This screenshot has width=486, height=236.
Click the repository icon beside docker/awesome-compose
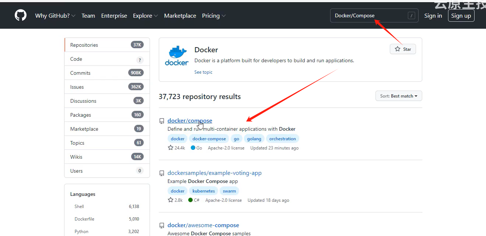pyautogui.click(x=162, y=225)
